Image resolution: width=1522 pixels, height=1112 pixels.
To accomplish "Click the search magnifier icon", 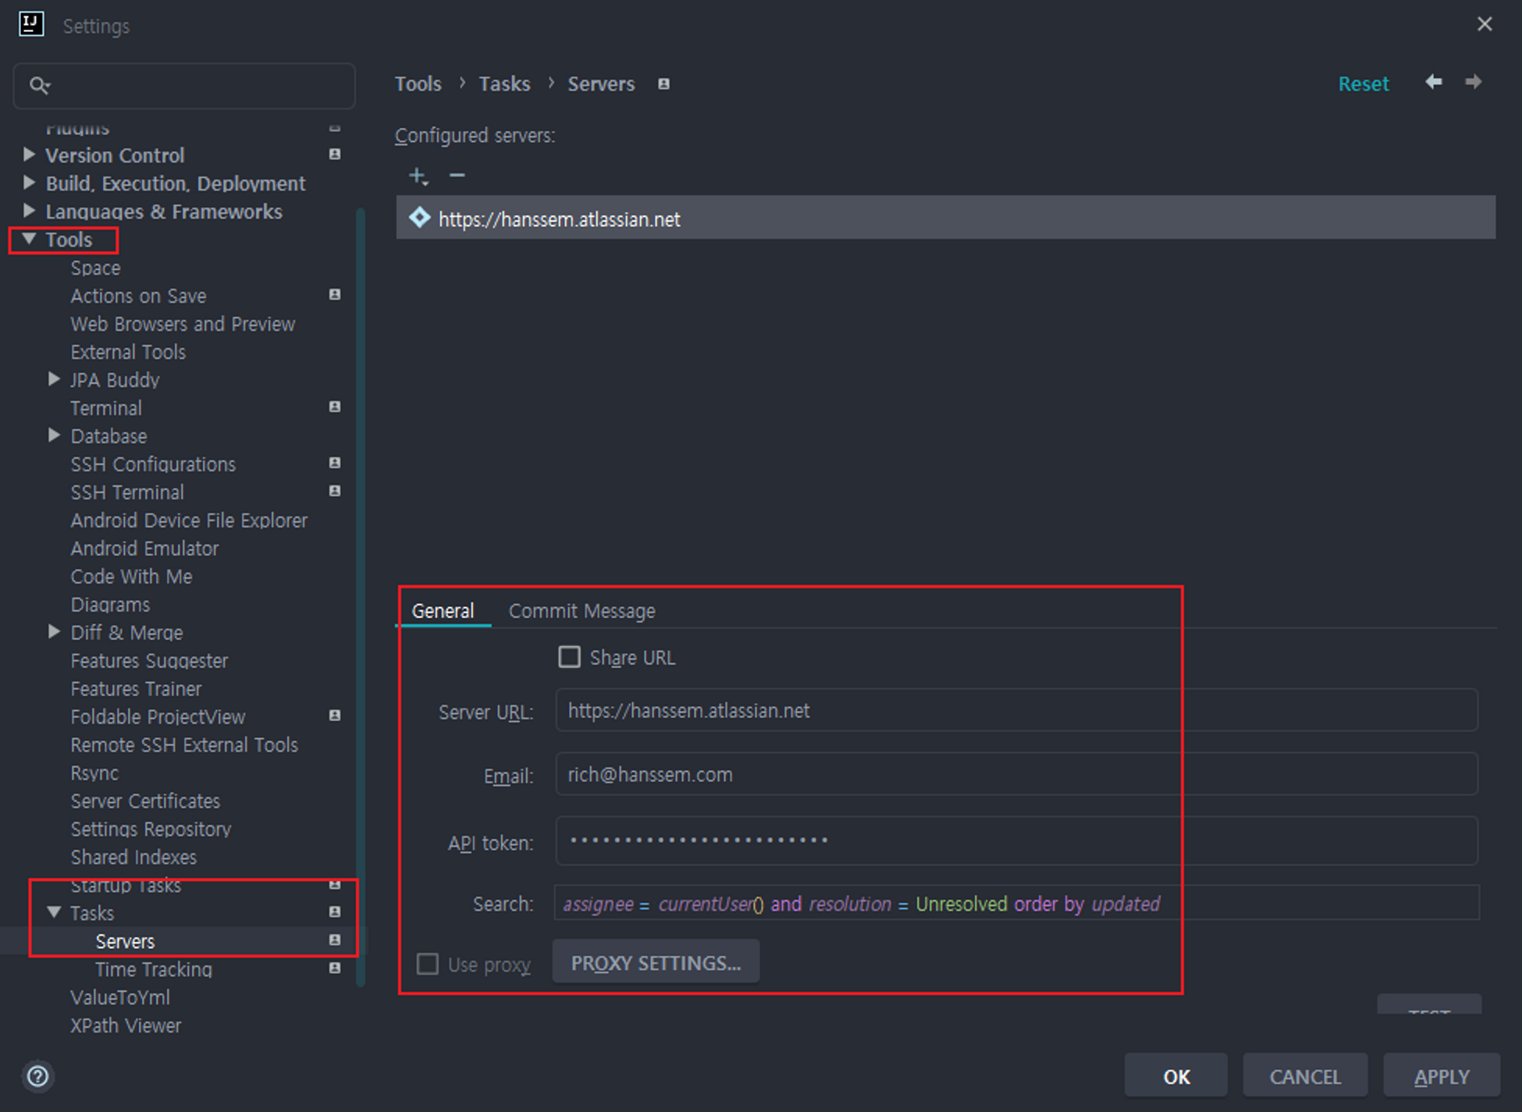I will (x=39, y=85).
